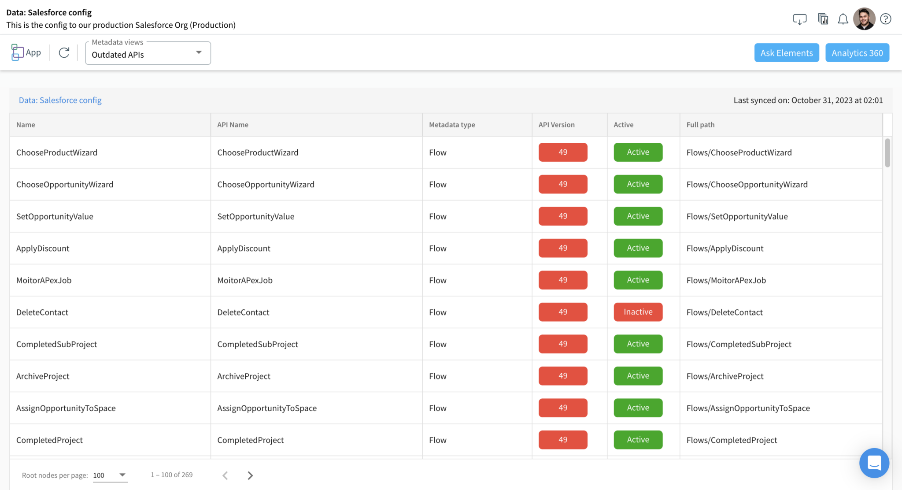The height and width of the screenshot is (490, 902).
Task: Select the ChooseProductWizard row name
Action: 57,152
